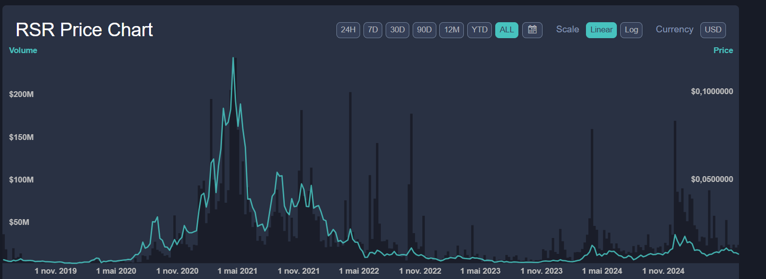This screenshot has width=766, height=279.
Task: Click the 1 mai 2020 date marker
Action: click(x=116, y=271)
